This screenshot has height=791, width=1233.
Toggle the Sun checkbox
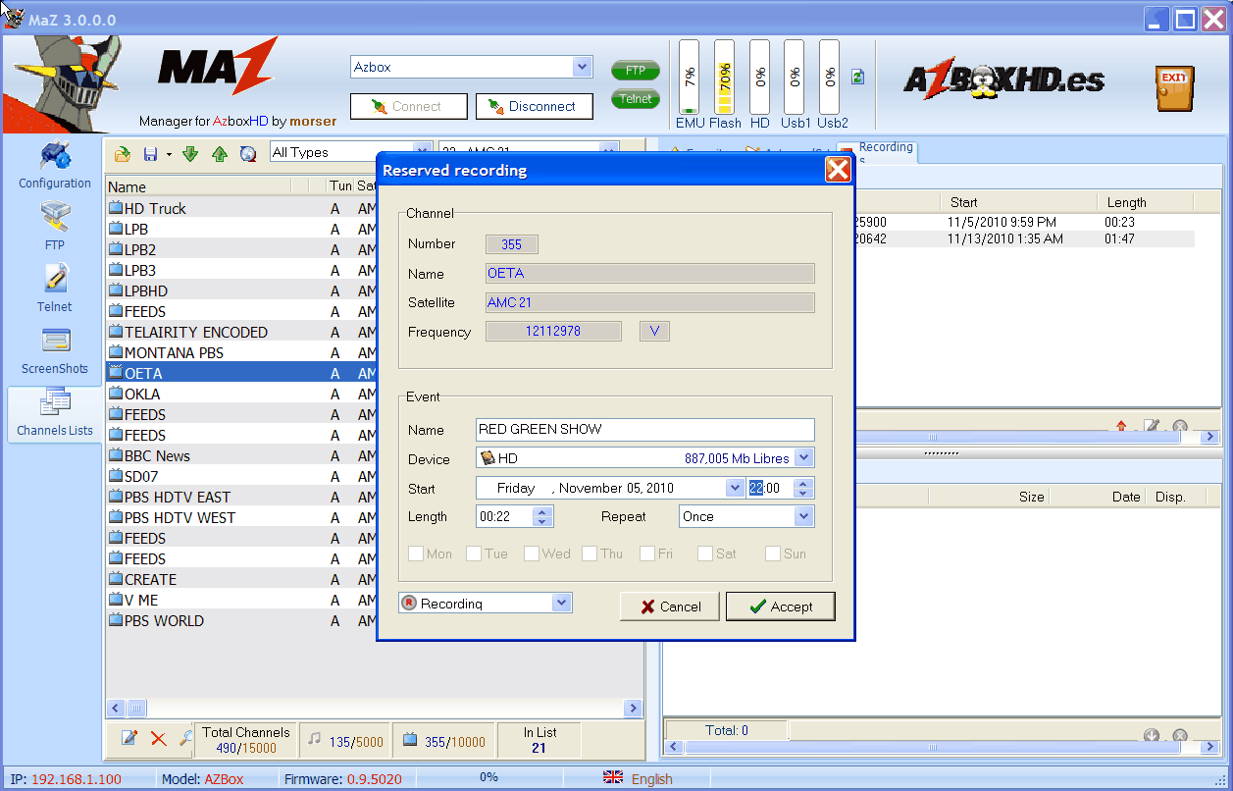tap(773, 554)
